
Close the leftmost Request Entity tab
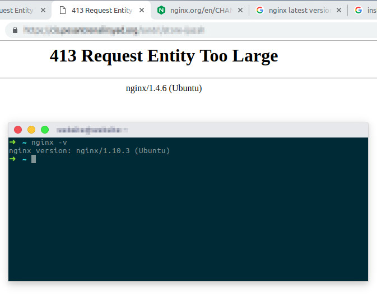tap(43, 10)
